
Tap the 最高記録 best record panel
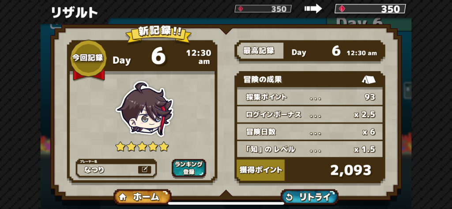[x=310, y=52]
